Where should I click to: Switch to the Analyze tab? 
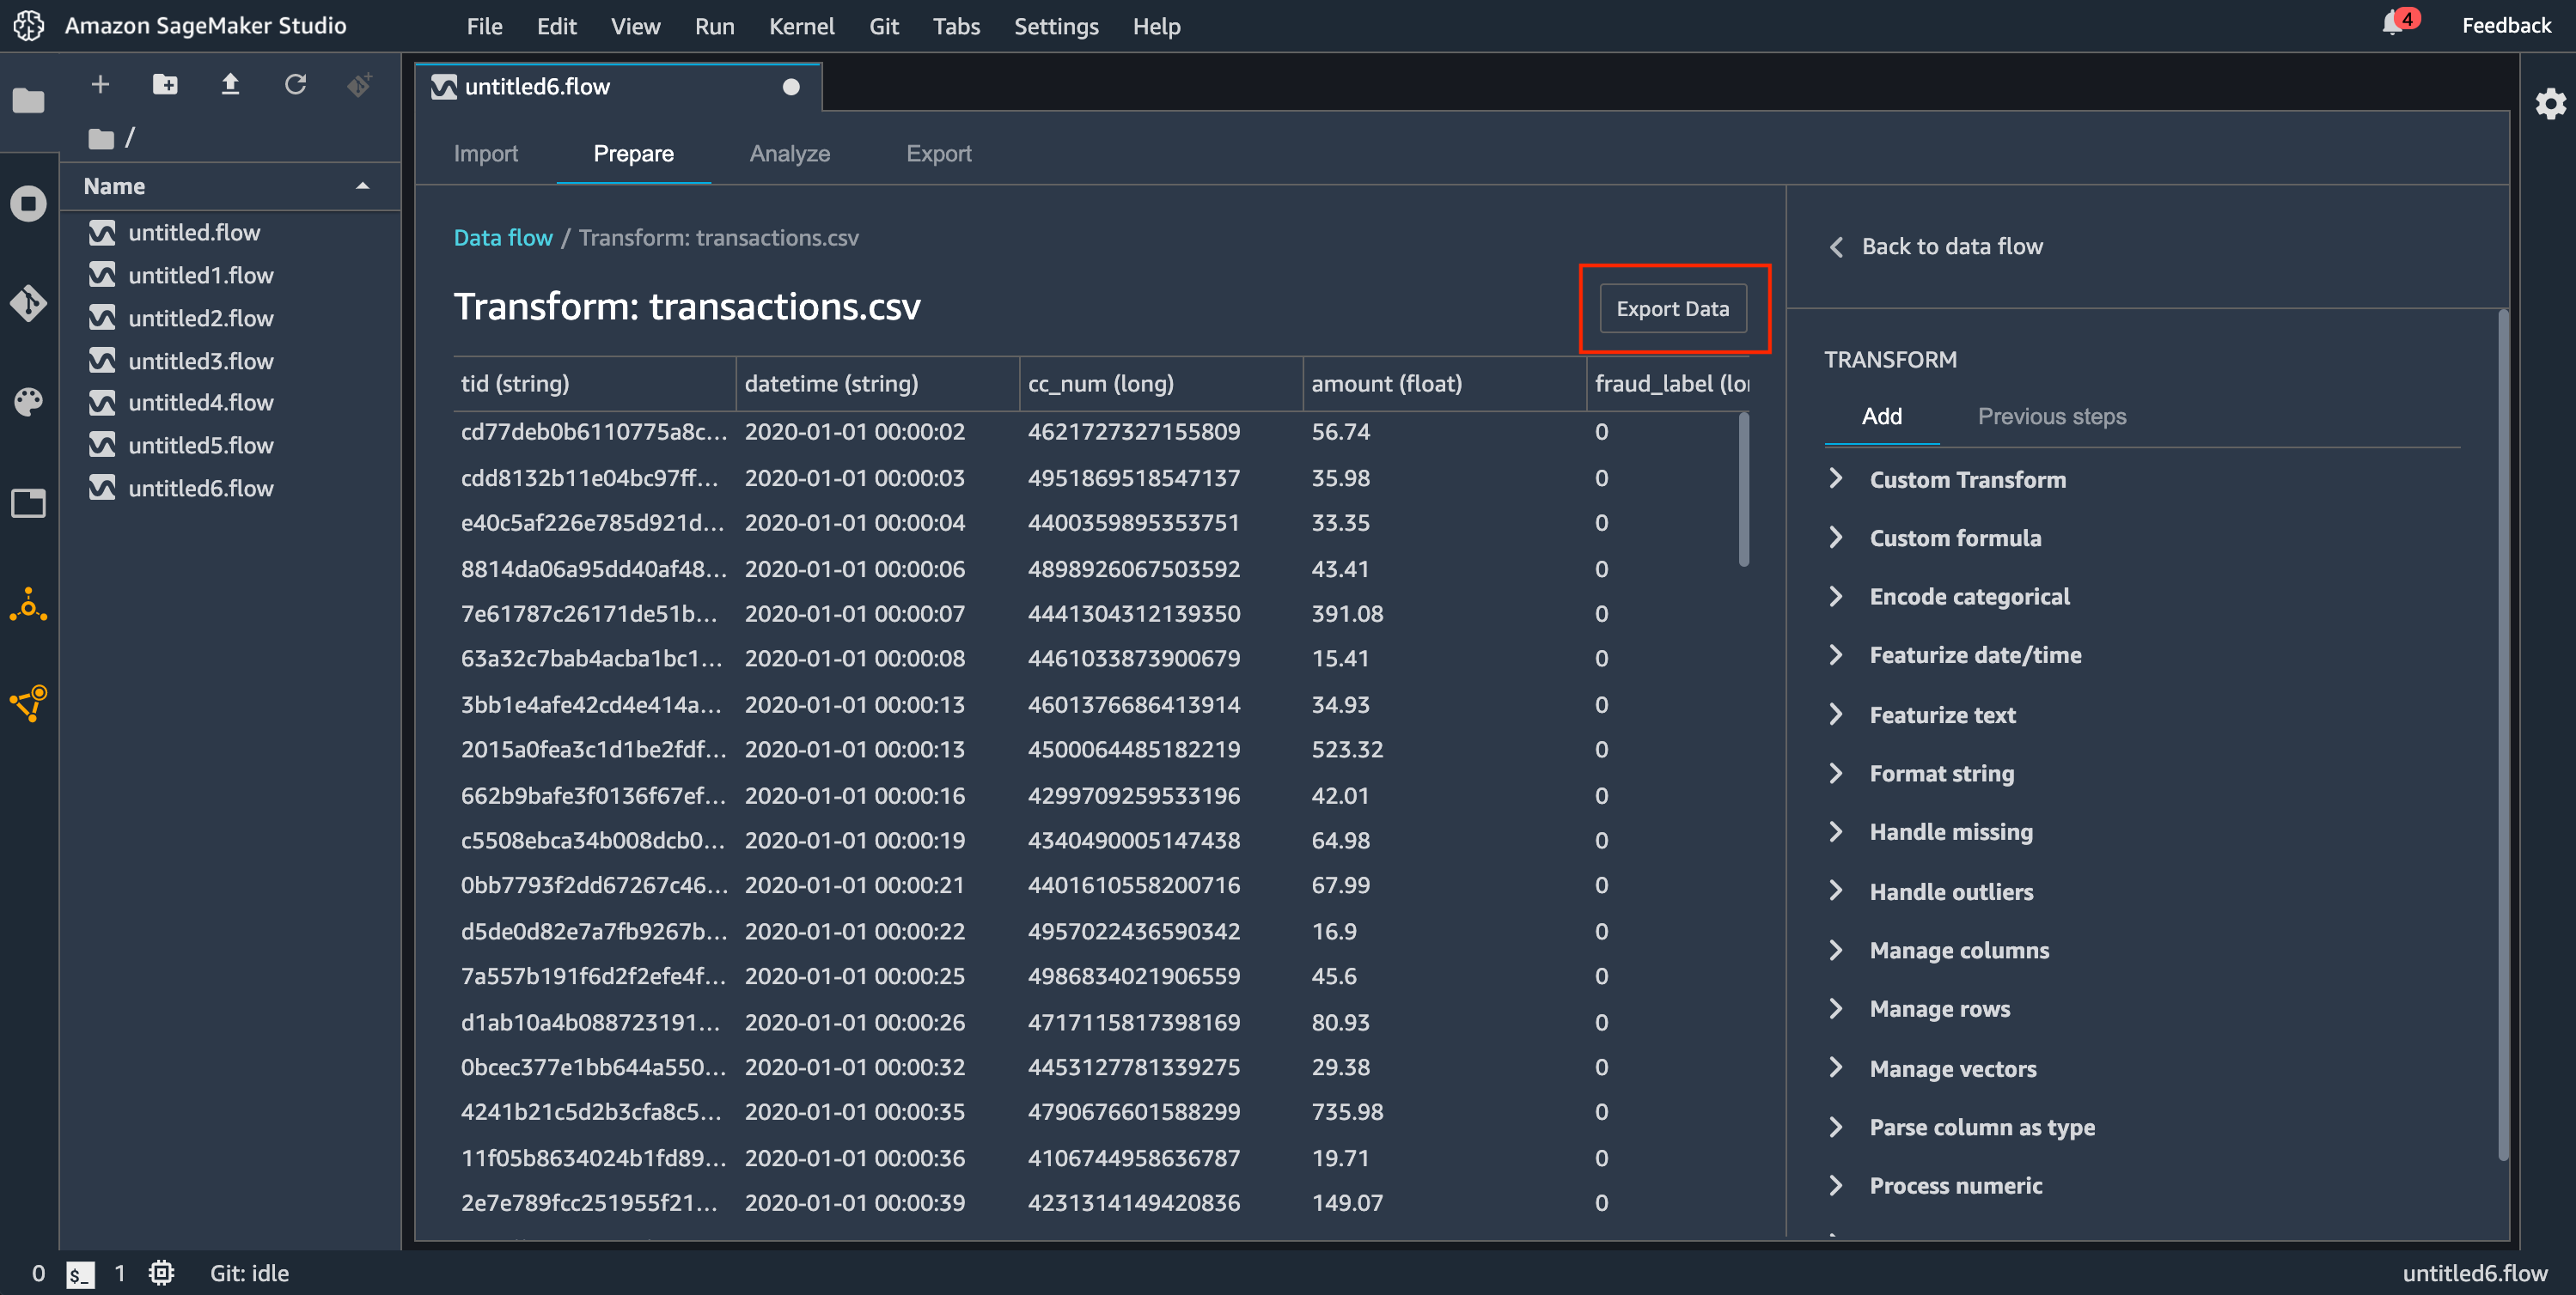pyautogui.click(x=790, y=152)
